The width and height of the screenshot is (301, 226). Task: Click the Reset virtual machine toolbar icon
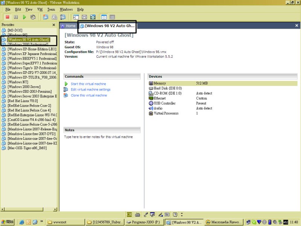pos(33,17)
